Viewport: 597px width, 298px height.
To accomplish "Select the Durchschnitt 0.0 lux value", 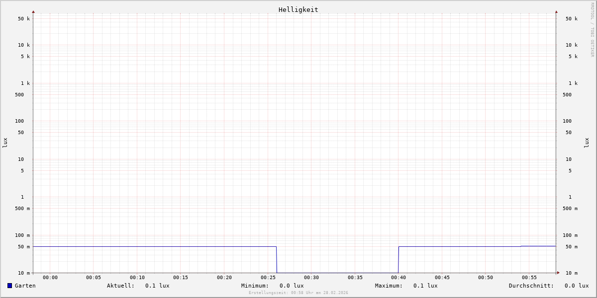I will [577, 286].
